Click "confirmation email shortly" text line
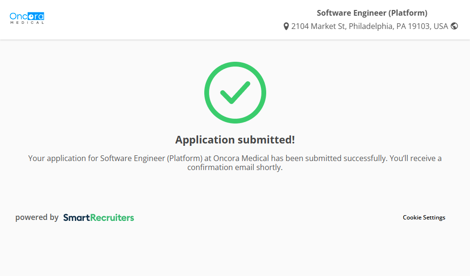The height and width of the screenshot is (276, 470). click(x=235, y=167)
